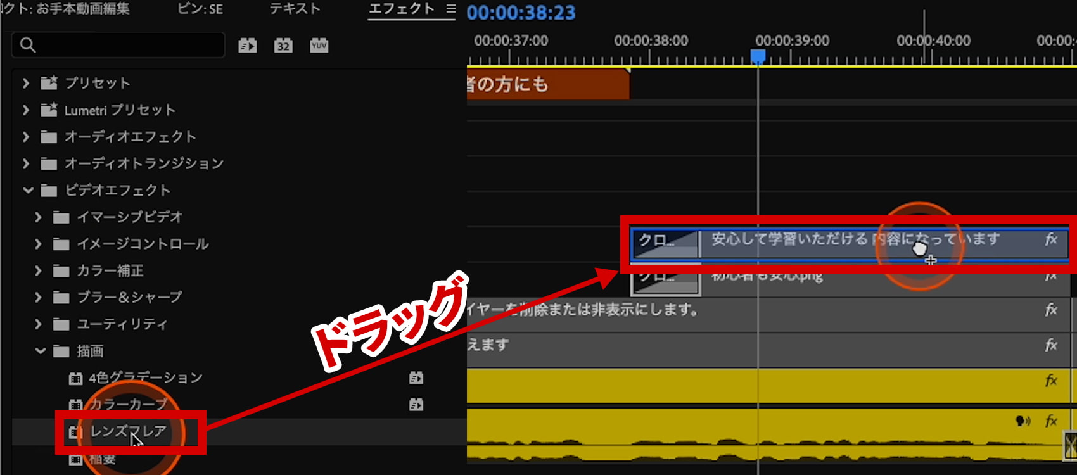Screen dimensions: 1077x475
Task: Click the 4色グラデーション effect icon
Action: coord(75,379)
